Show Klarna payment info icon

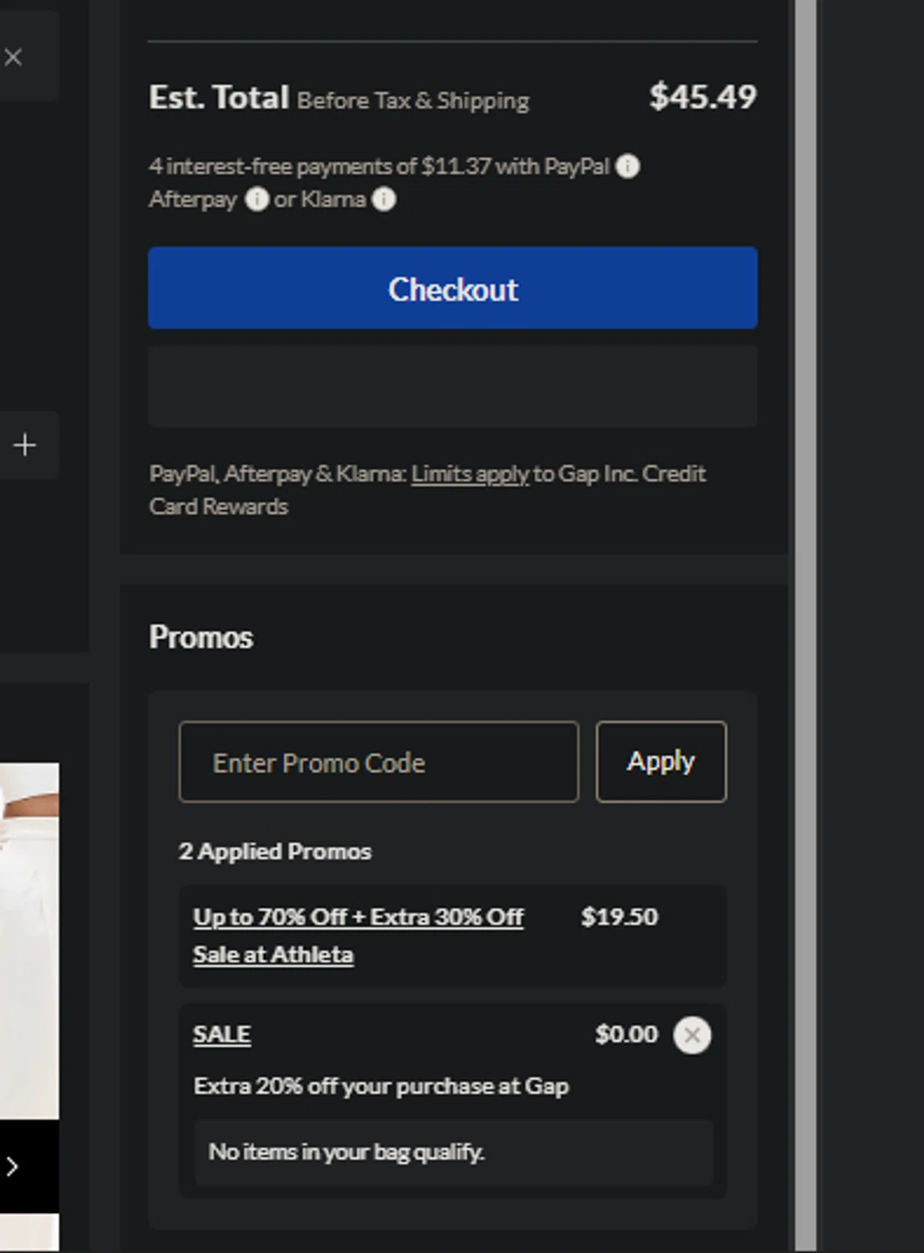coord(383,200)
